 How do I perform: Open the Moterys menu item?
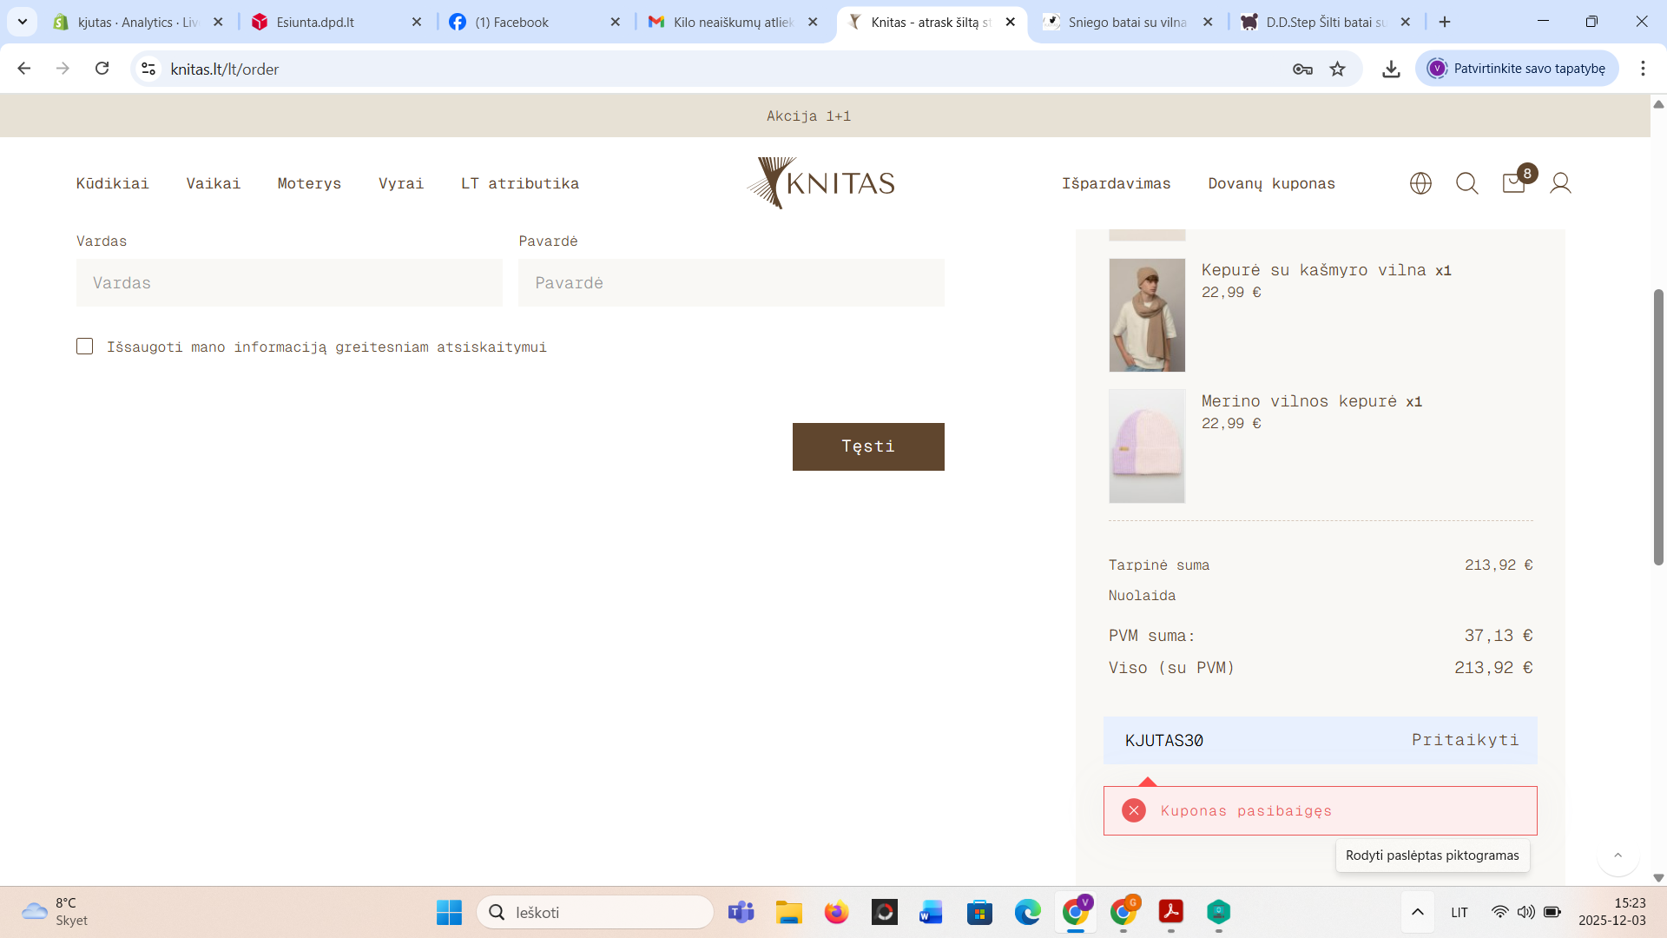309,183
